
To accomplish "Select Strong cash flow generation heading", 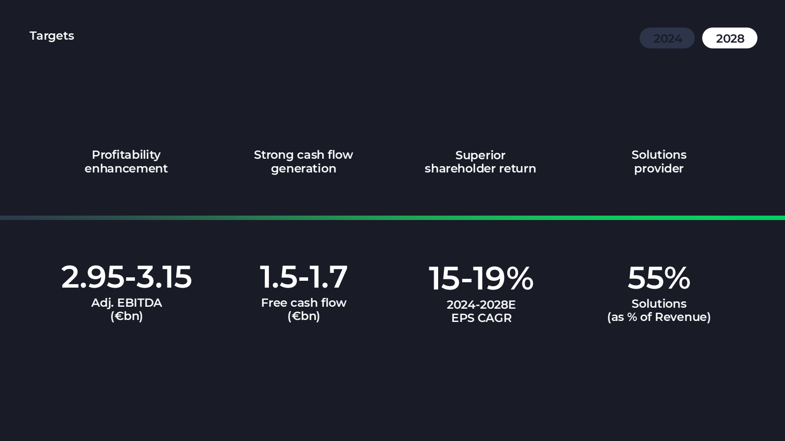I will (303, 162).
